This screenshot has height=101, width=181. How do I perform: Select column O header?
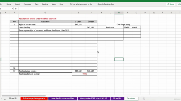[x=136, y=13]
